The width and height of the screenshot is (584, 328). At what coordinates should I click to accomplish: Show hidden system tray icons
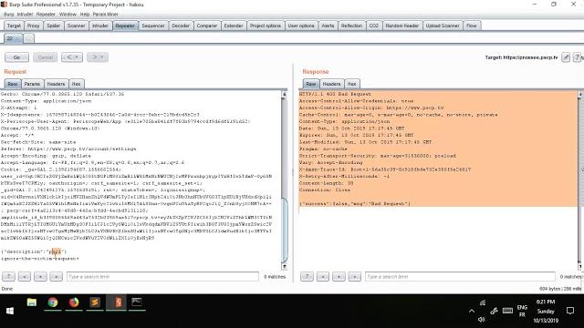pyautogui.click(x=472, y=311)
